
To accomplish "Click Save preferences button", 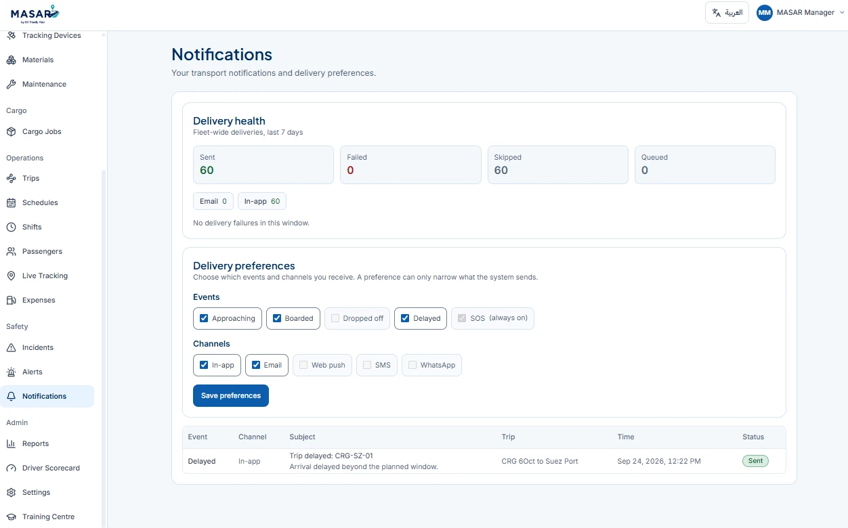I will tap(231, 395).
